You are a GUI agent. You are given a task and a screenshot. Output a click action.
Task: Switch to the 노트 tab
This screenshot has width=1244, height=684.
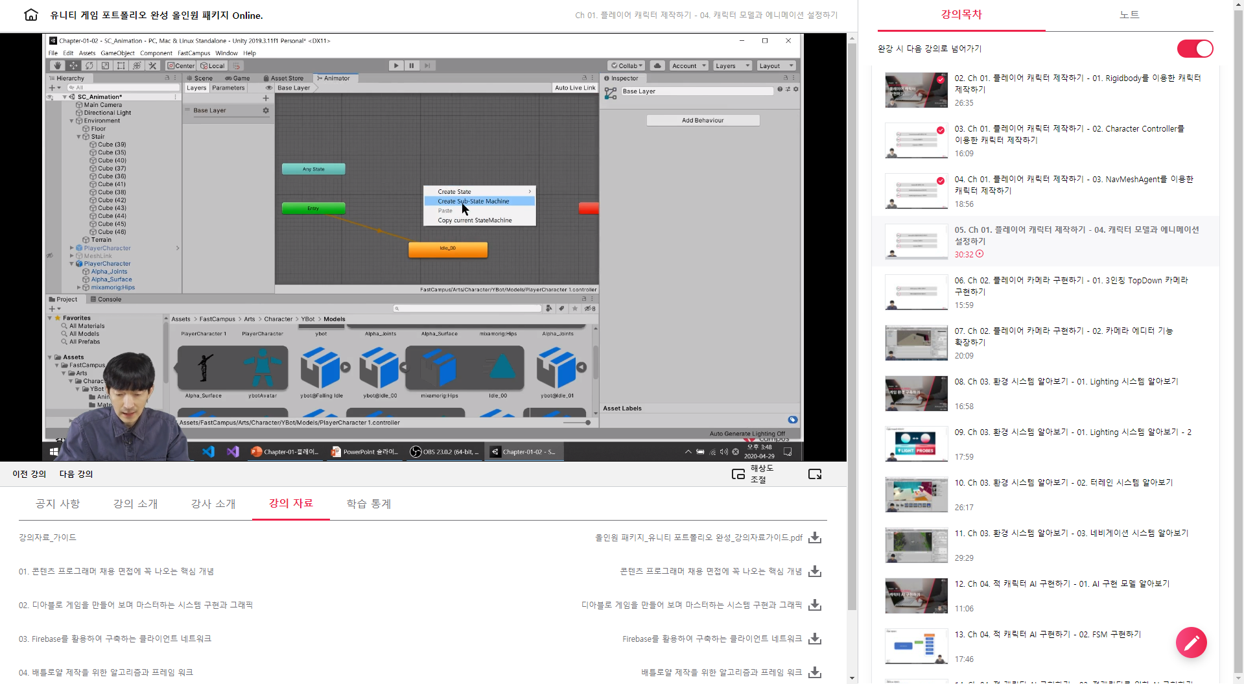point(1129,14)
